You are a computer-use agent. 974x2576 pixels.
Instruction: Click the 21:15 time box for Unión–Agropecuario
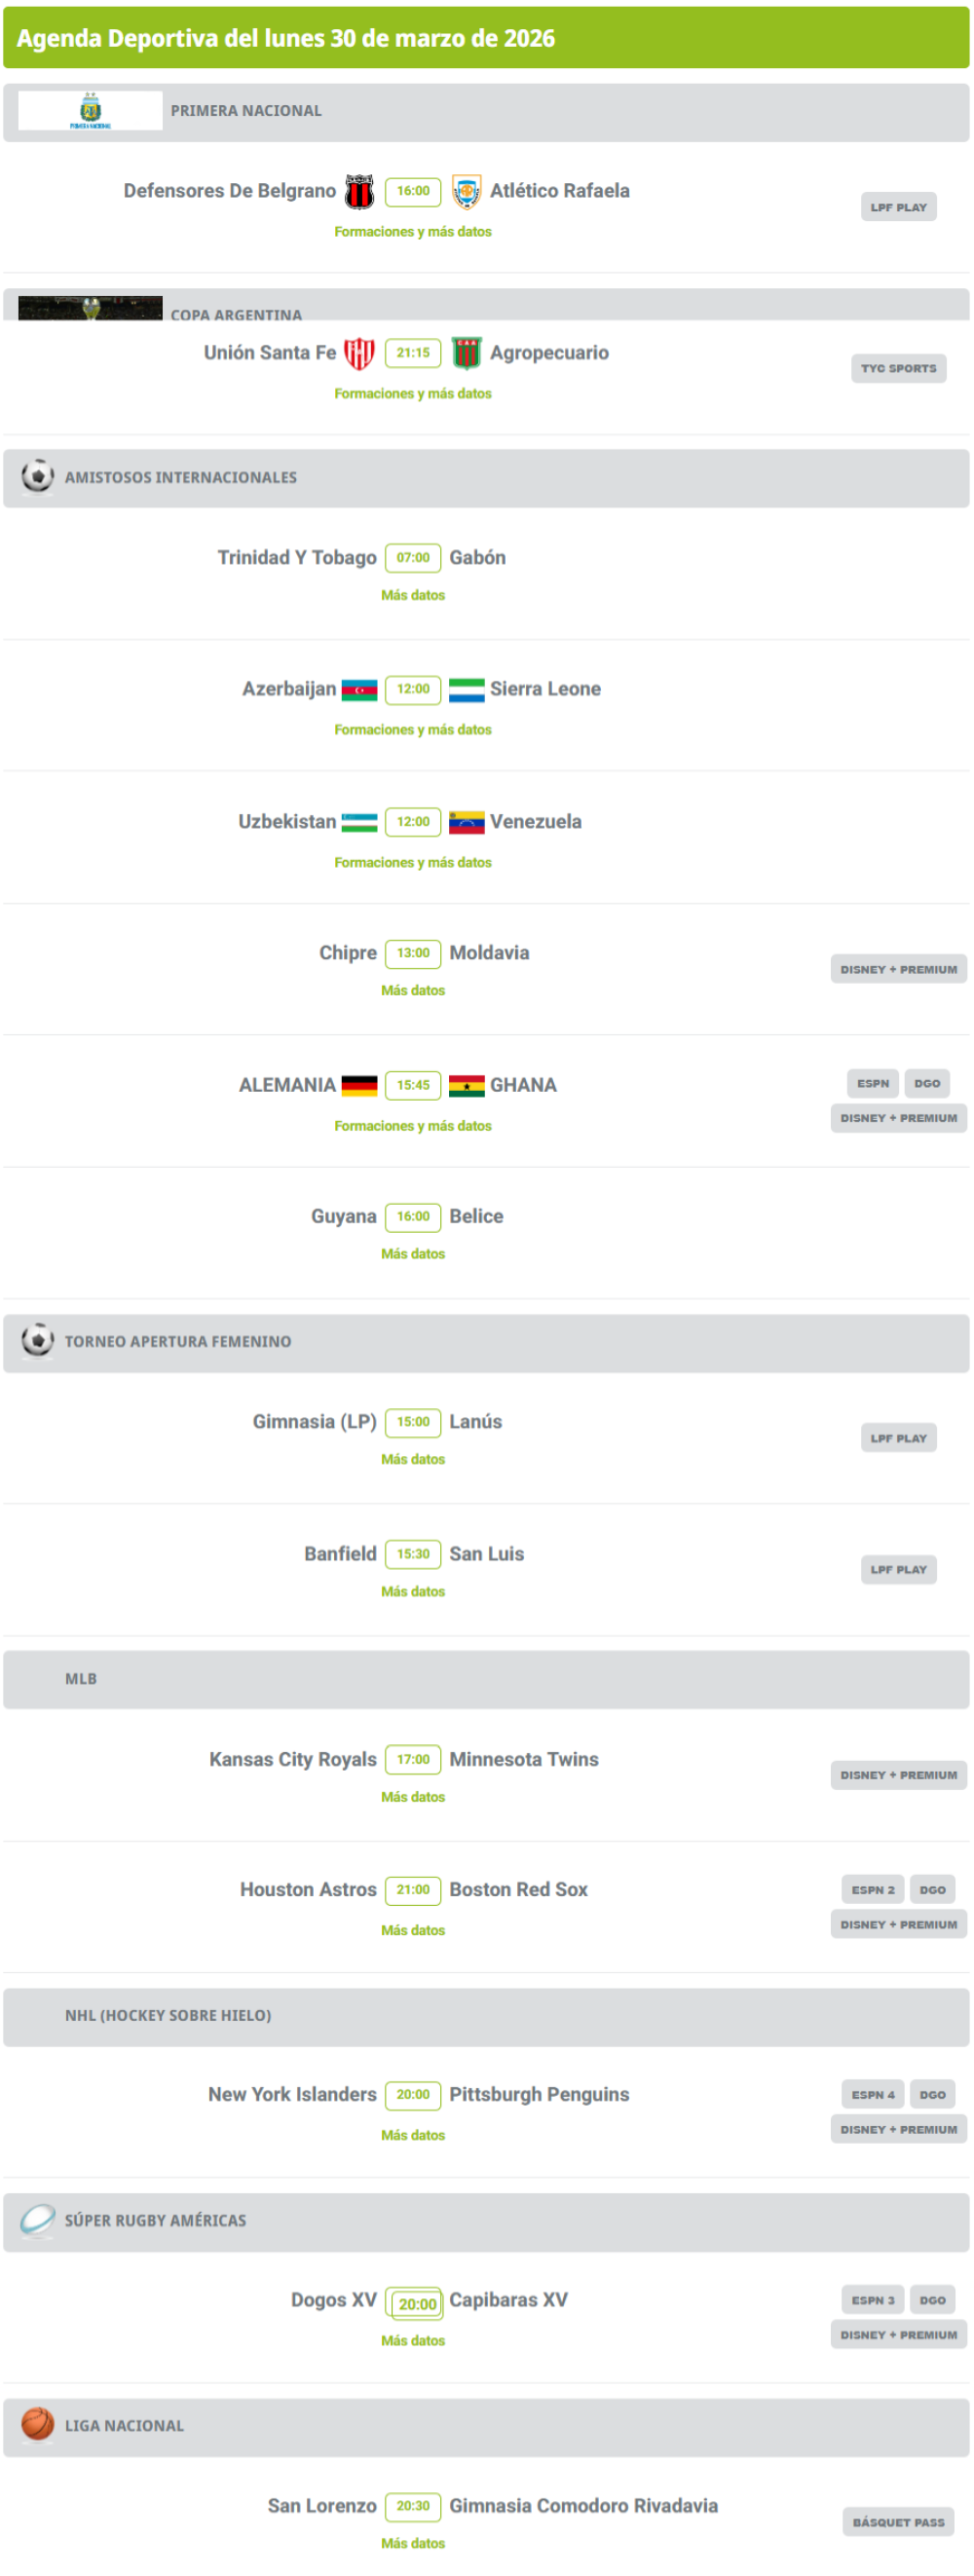[413, 353]
